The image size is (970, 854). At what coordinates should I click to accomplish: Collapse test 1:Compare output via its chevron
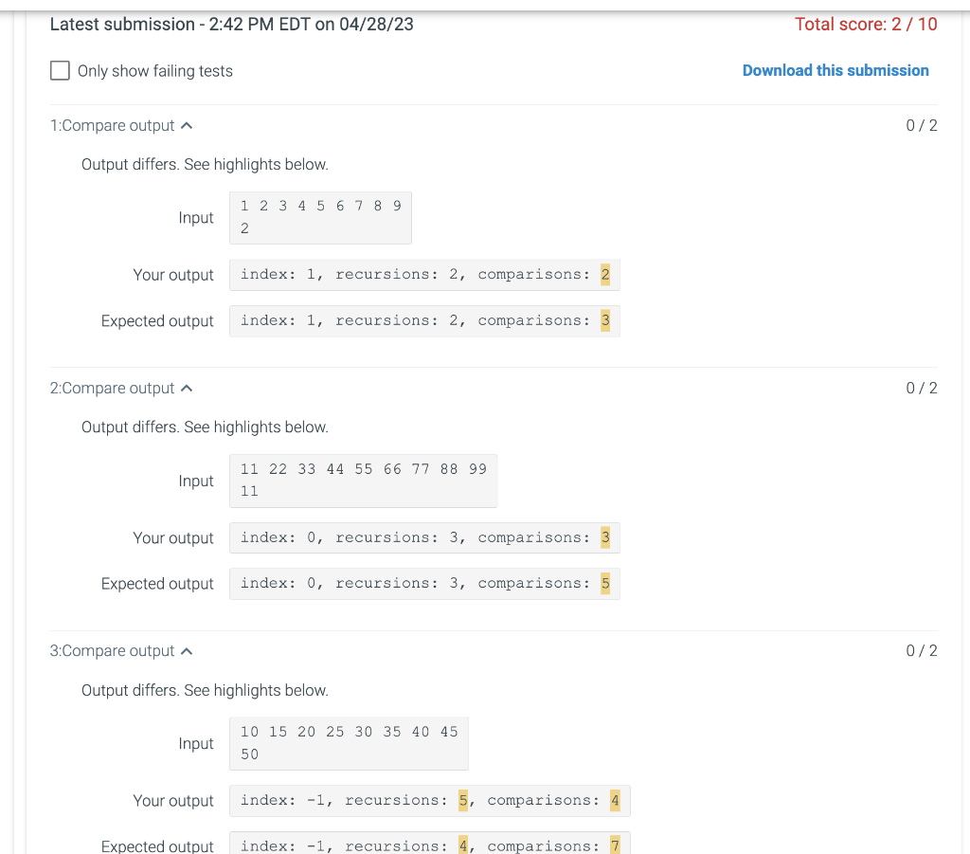(186, 124)
